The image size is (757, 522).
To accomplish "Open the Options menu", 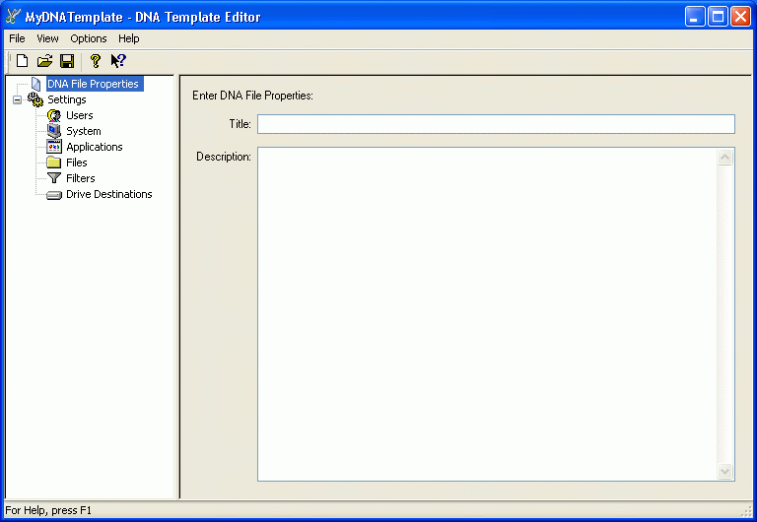I will [89, 38].
